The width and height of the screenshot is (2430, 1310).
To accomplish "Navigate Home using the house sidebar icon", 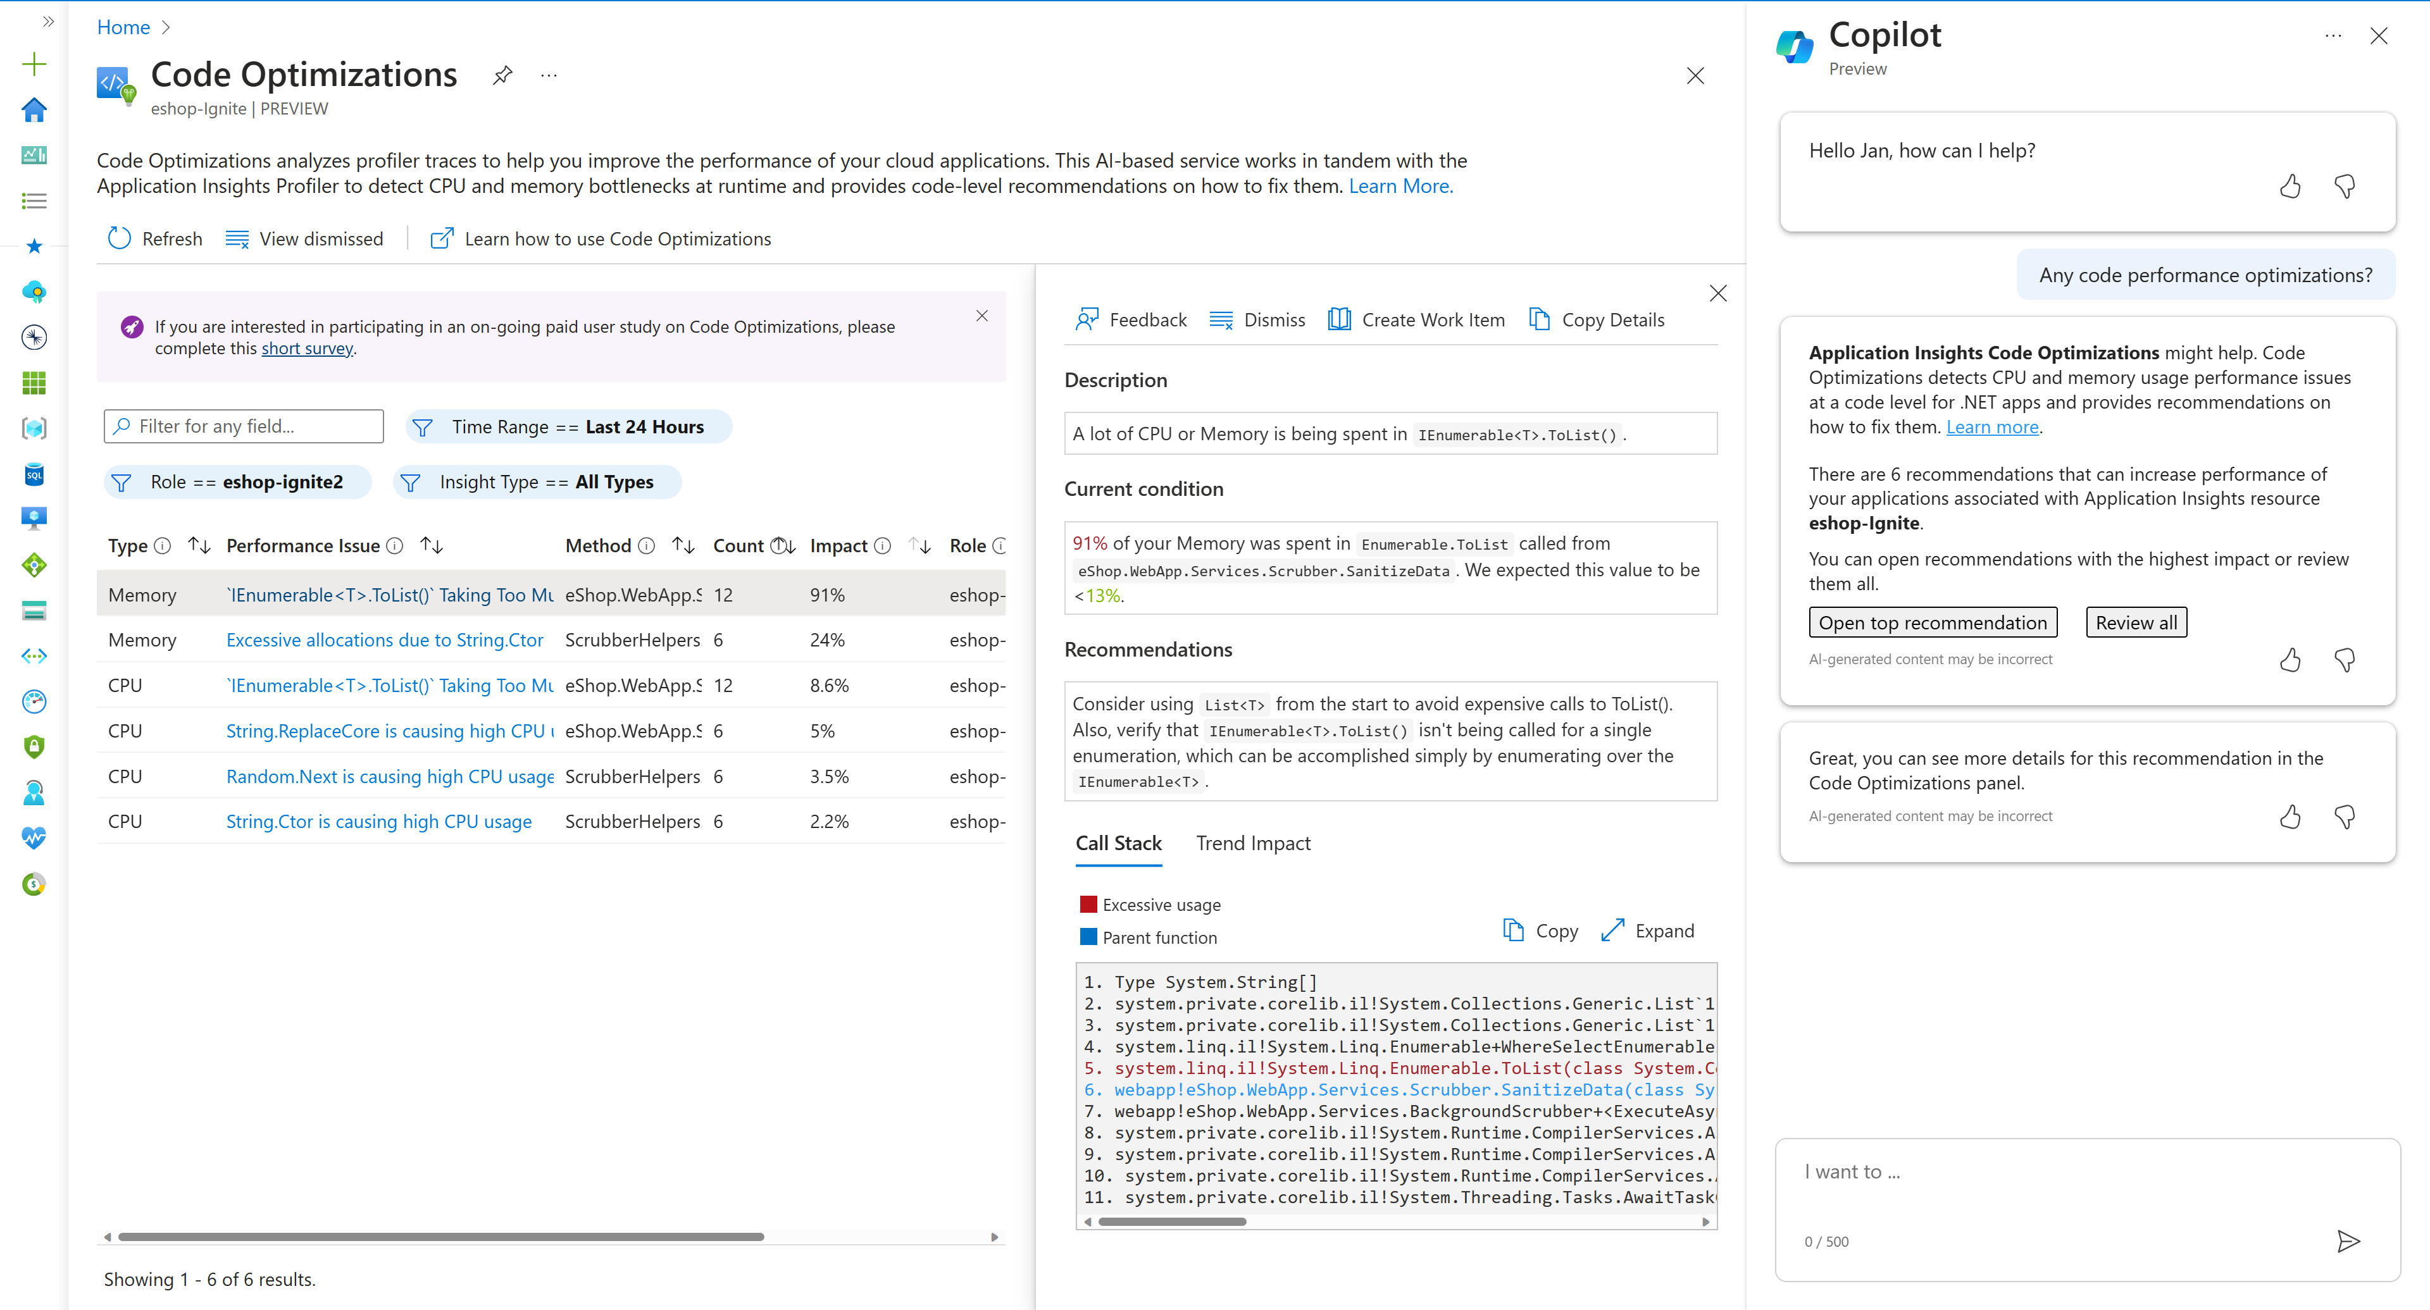I will (34, 110).
